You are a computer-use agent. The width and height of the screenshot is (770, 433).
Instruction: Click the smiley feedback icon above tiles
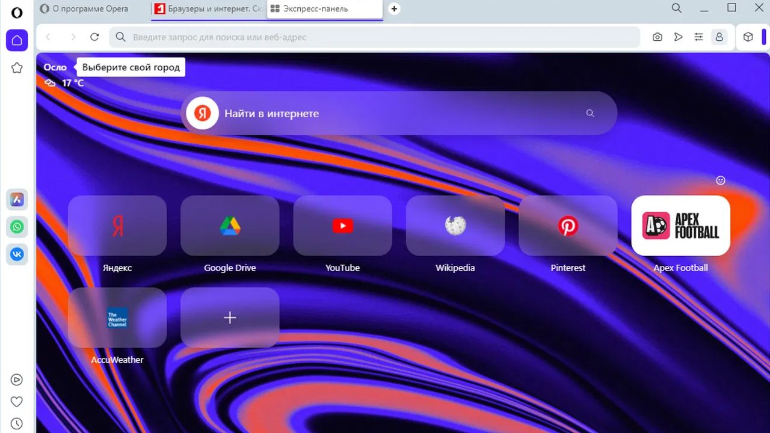point(721,180)
